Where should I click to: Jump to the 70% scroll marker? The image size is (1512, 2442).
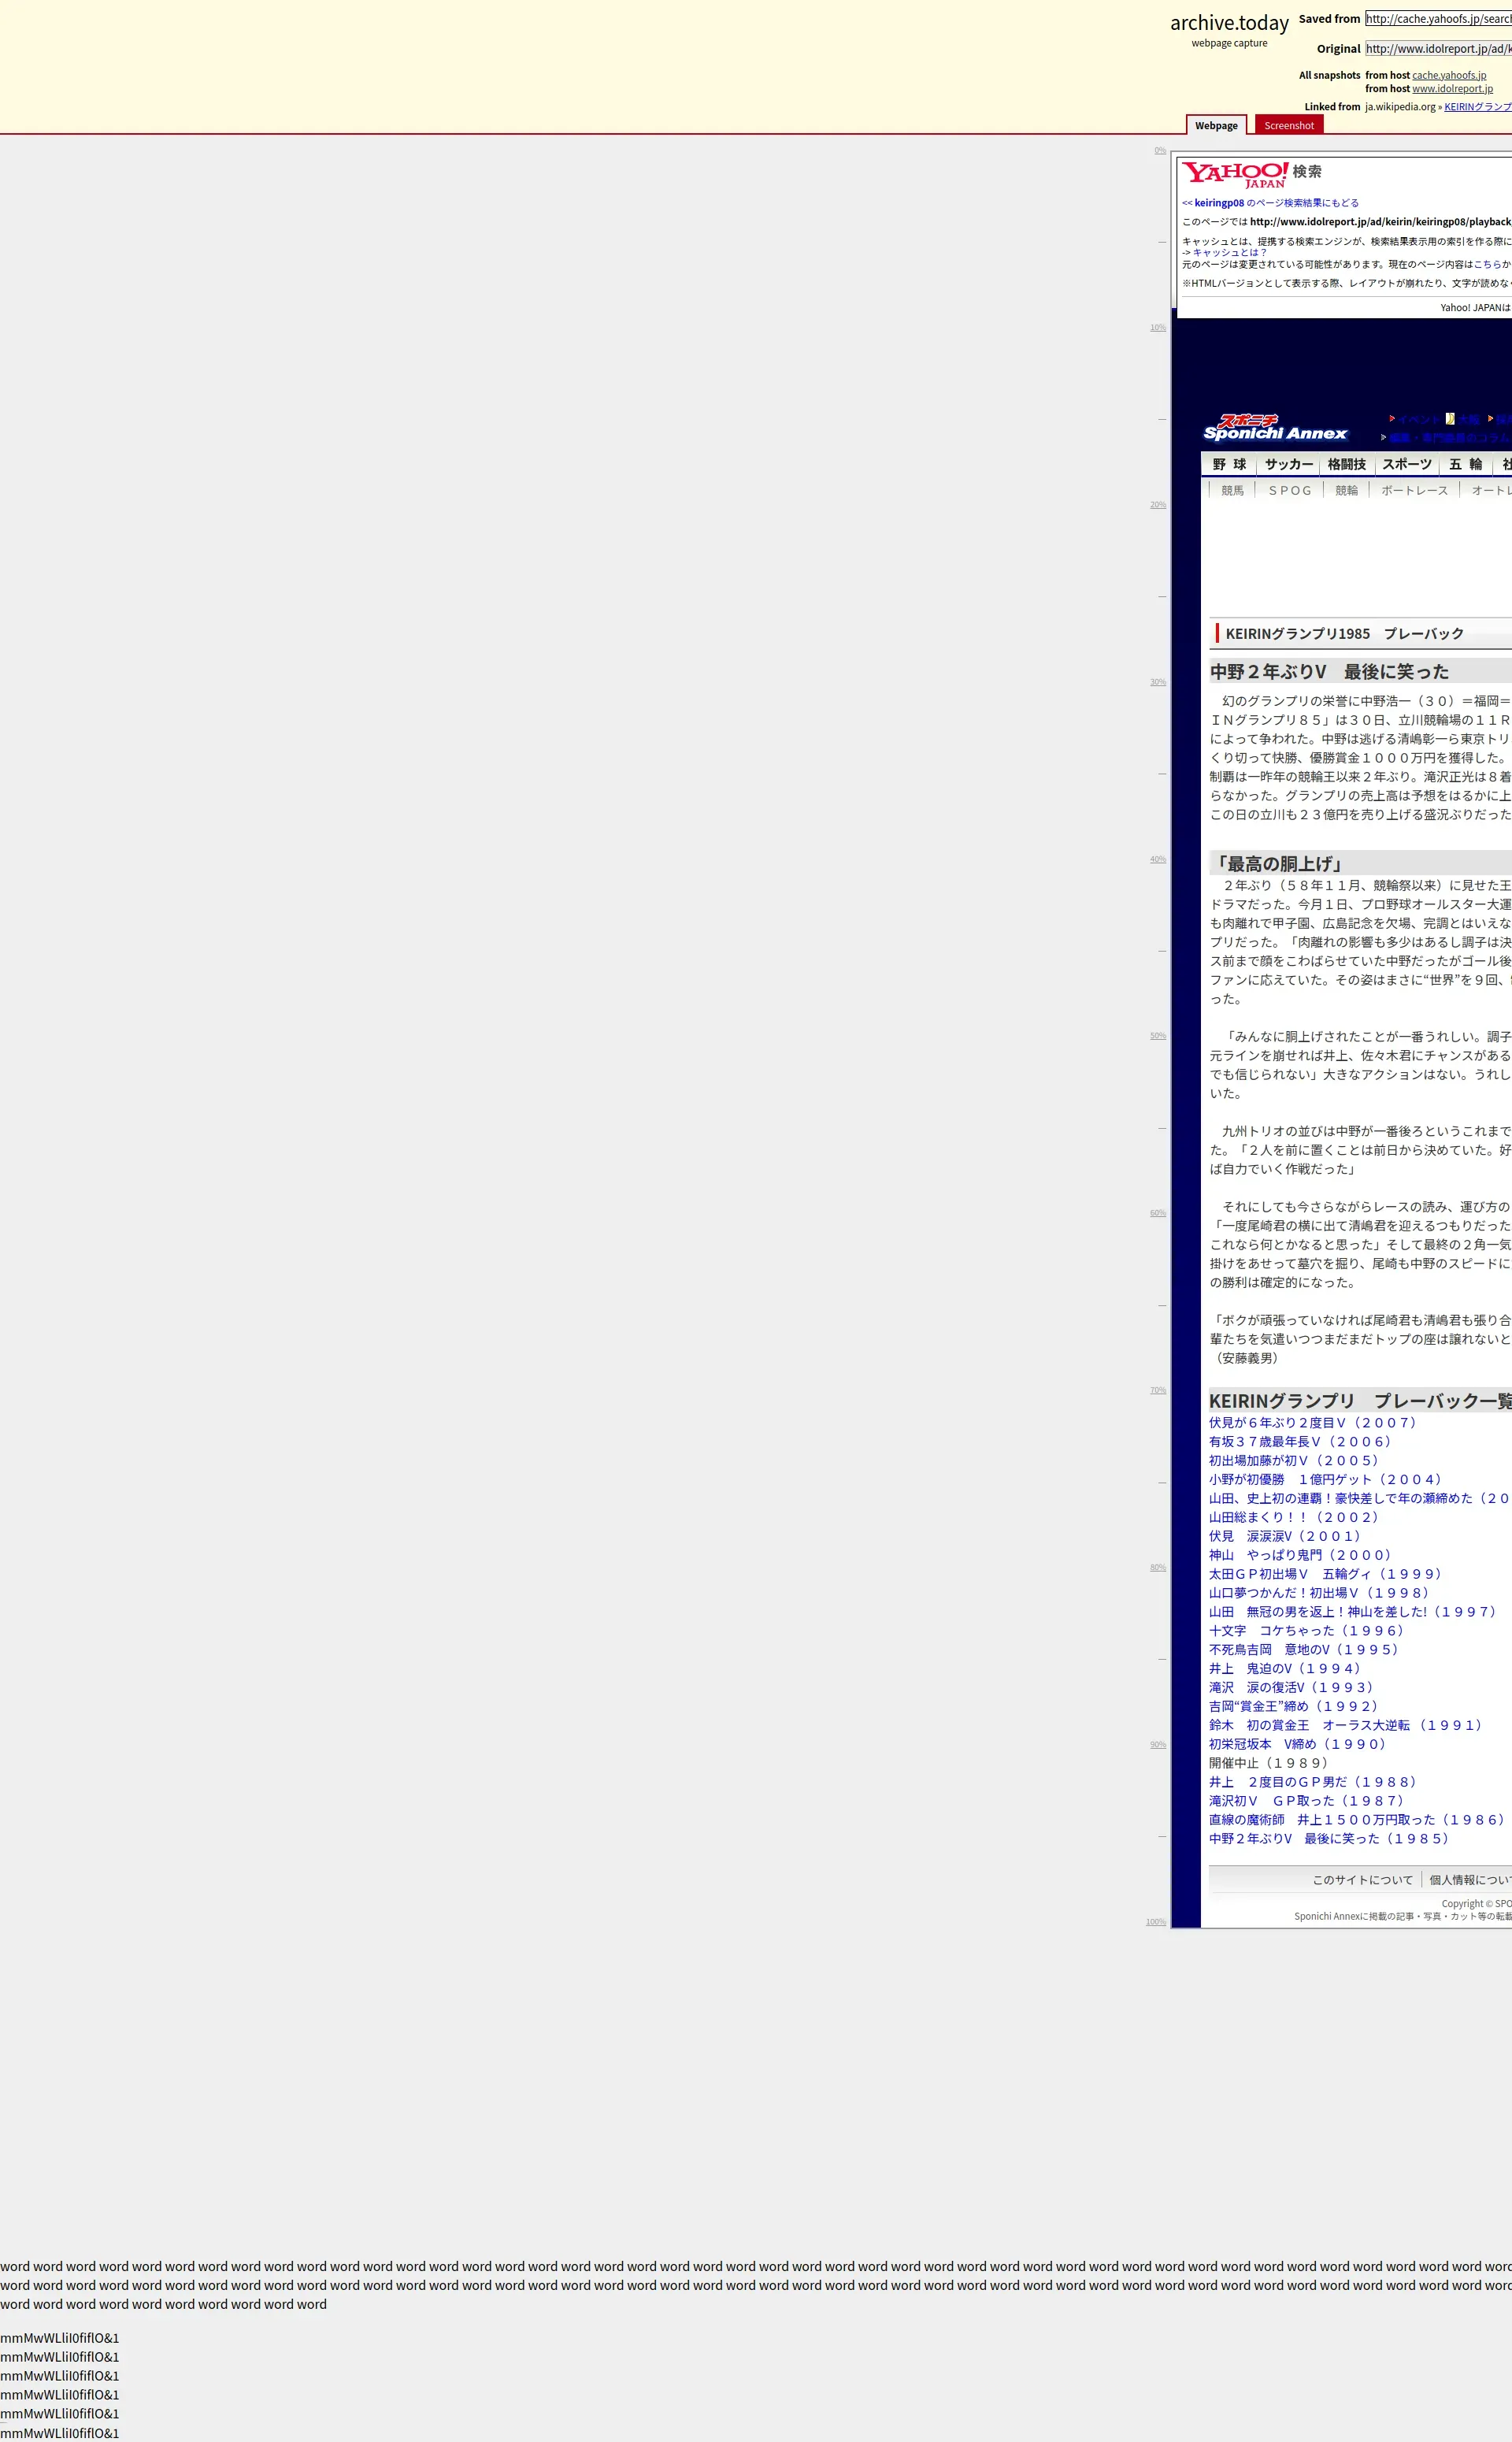click(1158, 1390)
